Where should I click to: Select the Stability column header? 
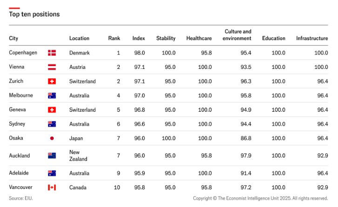pos(166,38)
